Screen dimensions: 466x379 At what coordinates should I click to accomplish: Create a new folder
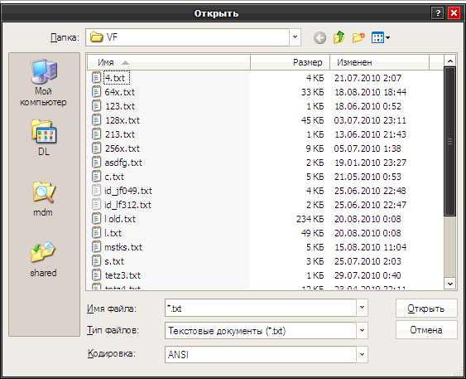click(358, 38)
